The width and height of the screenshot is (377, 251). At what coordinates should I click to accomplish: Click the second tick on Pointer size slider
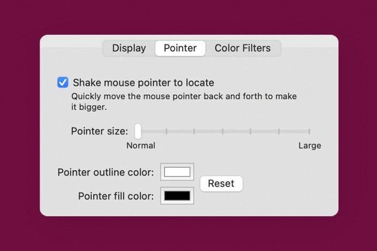(x=167, y=131)
